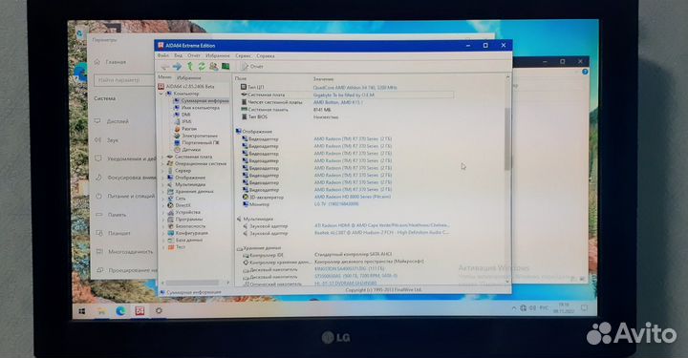Expand Операционная система tree node
688x358 pixels.
[x=161, y=164]
